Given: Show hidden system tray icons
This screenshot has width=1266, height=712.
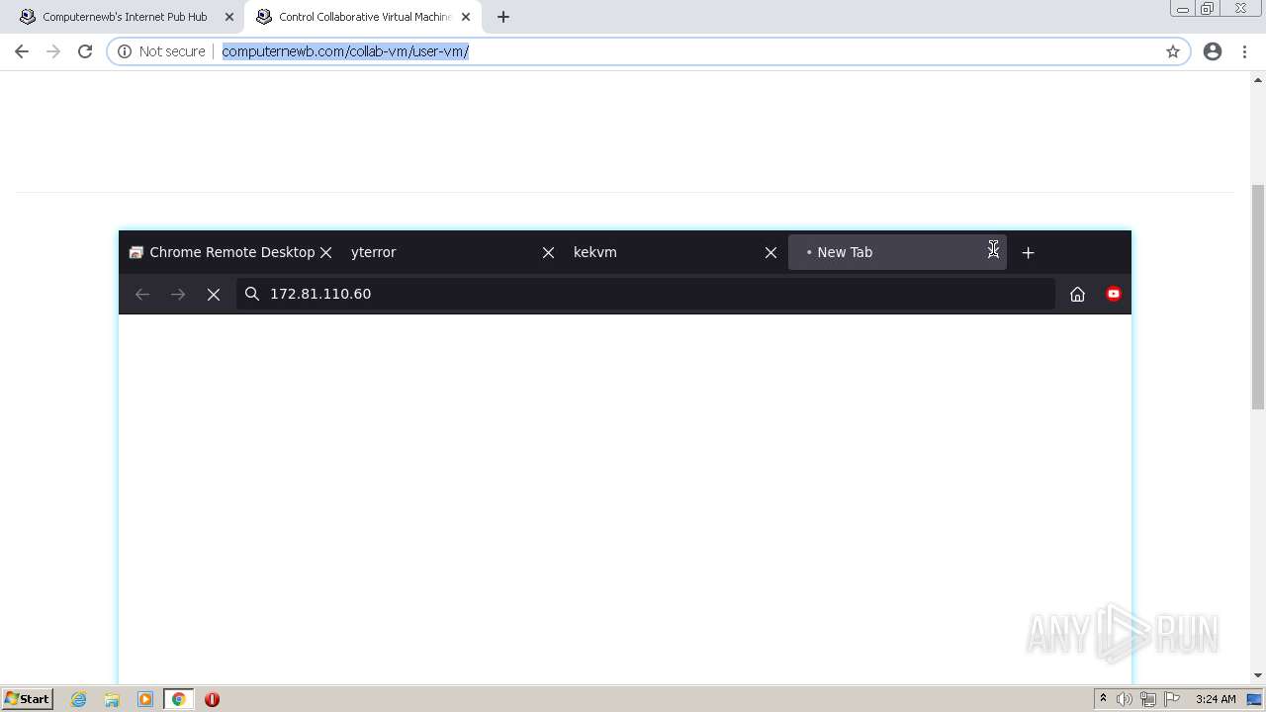Looking at the screenshot, I should tap(1103, 699).
